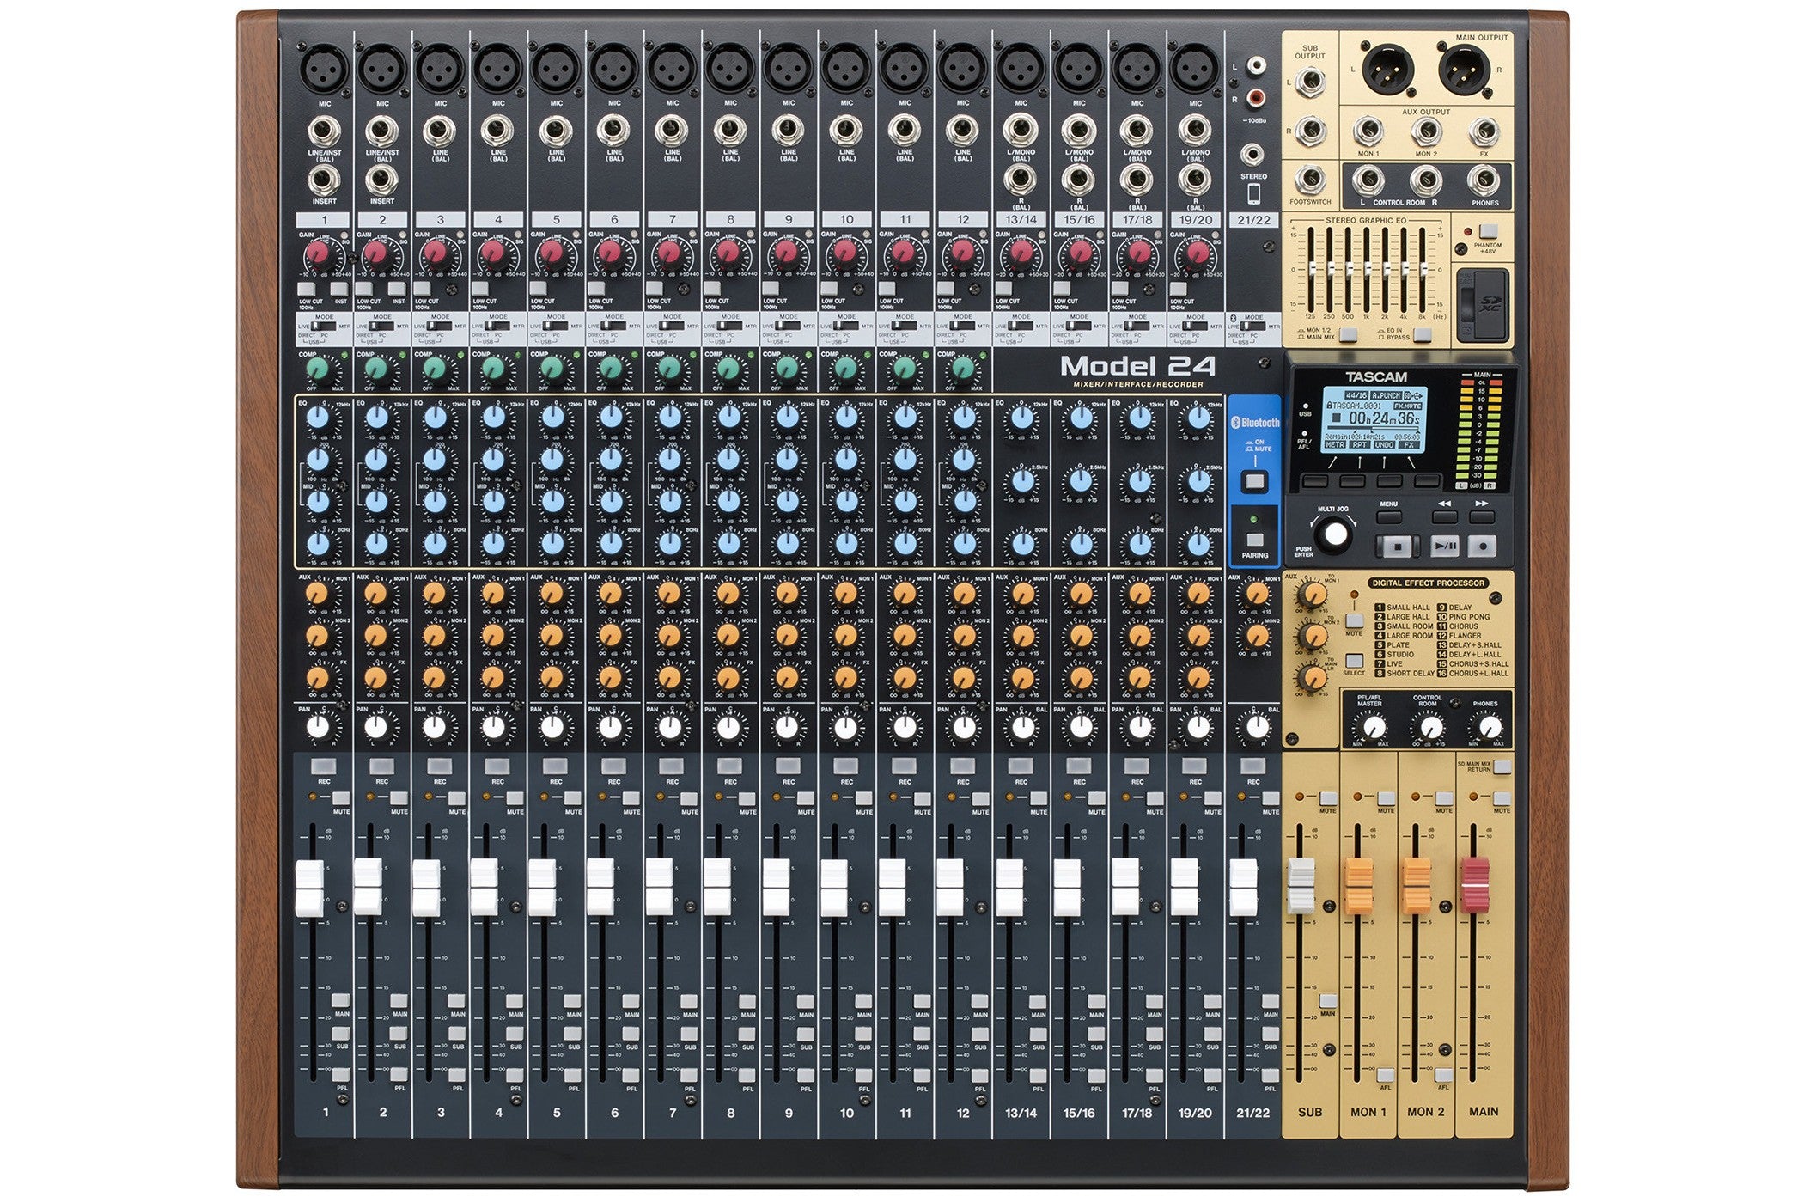Toggle the PHANTOM +48V switch
This screenshot has height=1203, width=1804.
click(x=1489, y=230)
